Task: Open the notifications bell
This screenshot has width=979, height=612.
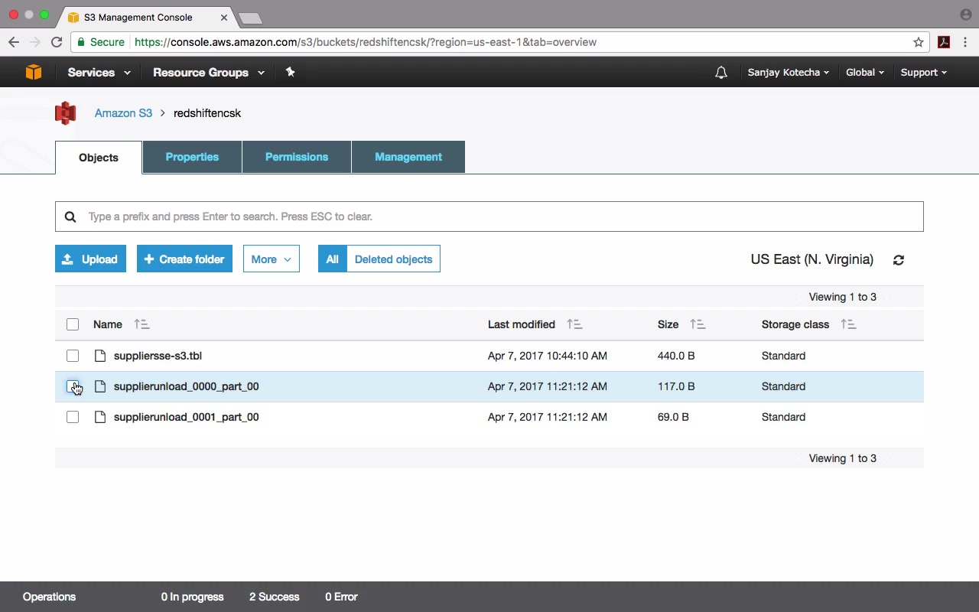Action: (721, 73)
